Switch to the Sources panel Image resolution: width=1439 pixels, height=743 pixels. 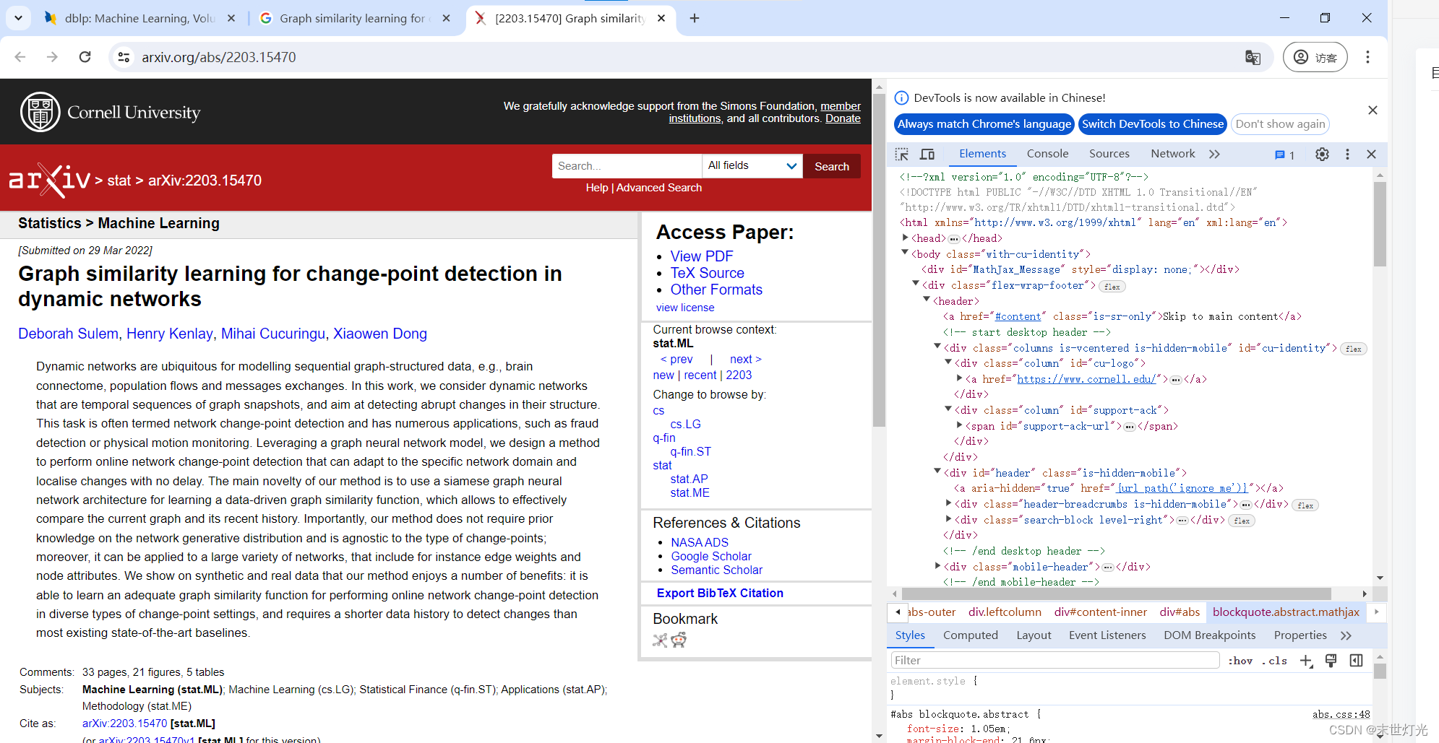(1109, 153)
